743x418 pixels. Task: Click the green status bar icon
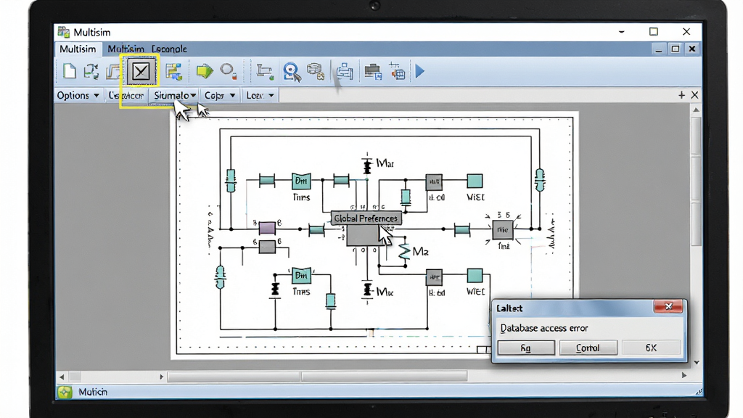pyautogui.click(x=65, y=392)
